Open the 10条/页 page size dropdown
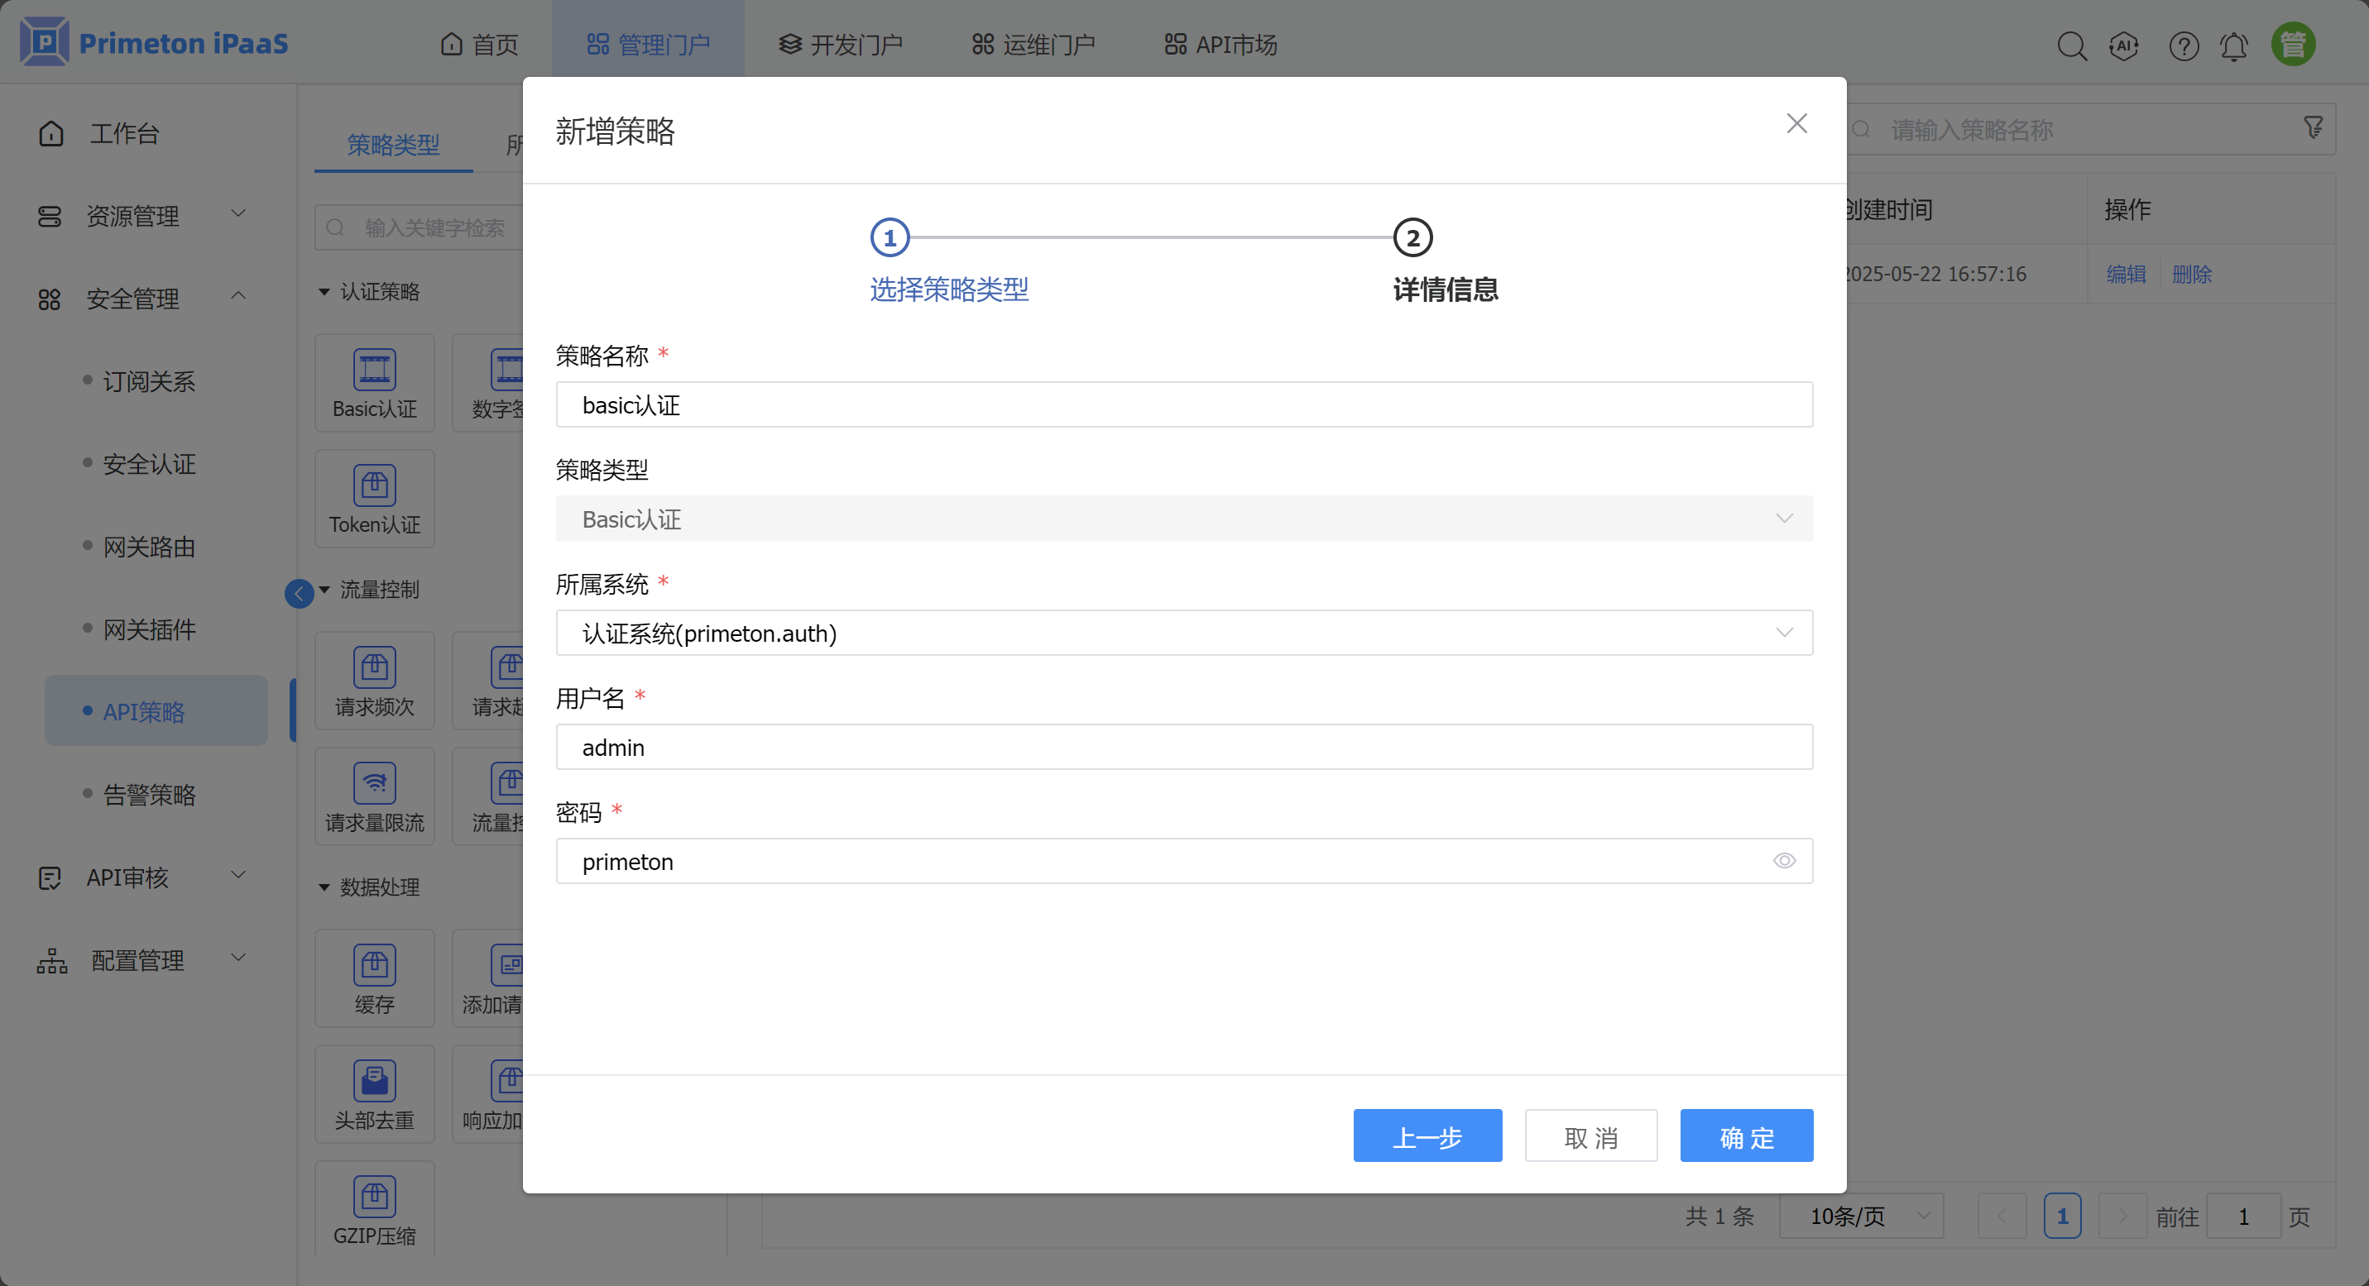 tap(1860, 1217)
